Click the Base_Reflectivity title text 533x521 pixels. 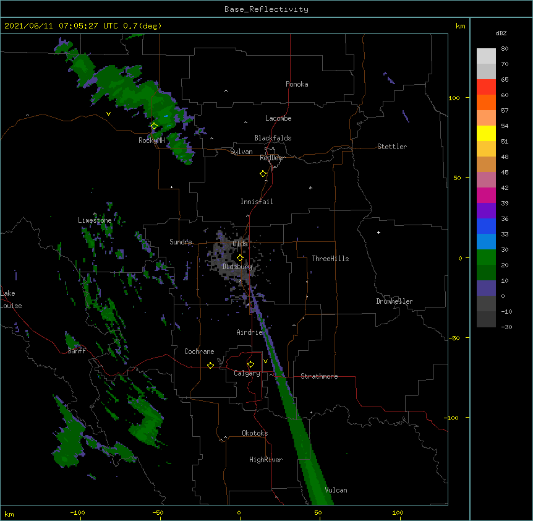[x=266, y=9]
